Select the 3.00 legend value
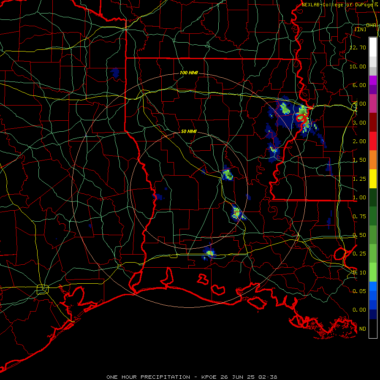The height and width of the screenshot is (380, 380). pyautogui.click(x=359, y=122)
